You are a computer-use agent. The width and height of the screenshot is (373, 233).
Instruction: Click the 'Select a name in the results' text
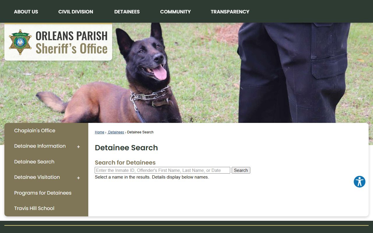pyautogui.click(x=152, y=177)
